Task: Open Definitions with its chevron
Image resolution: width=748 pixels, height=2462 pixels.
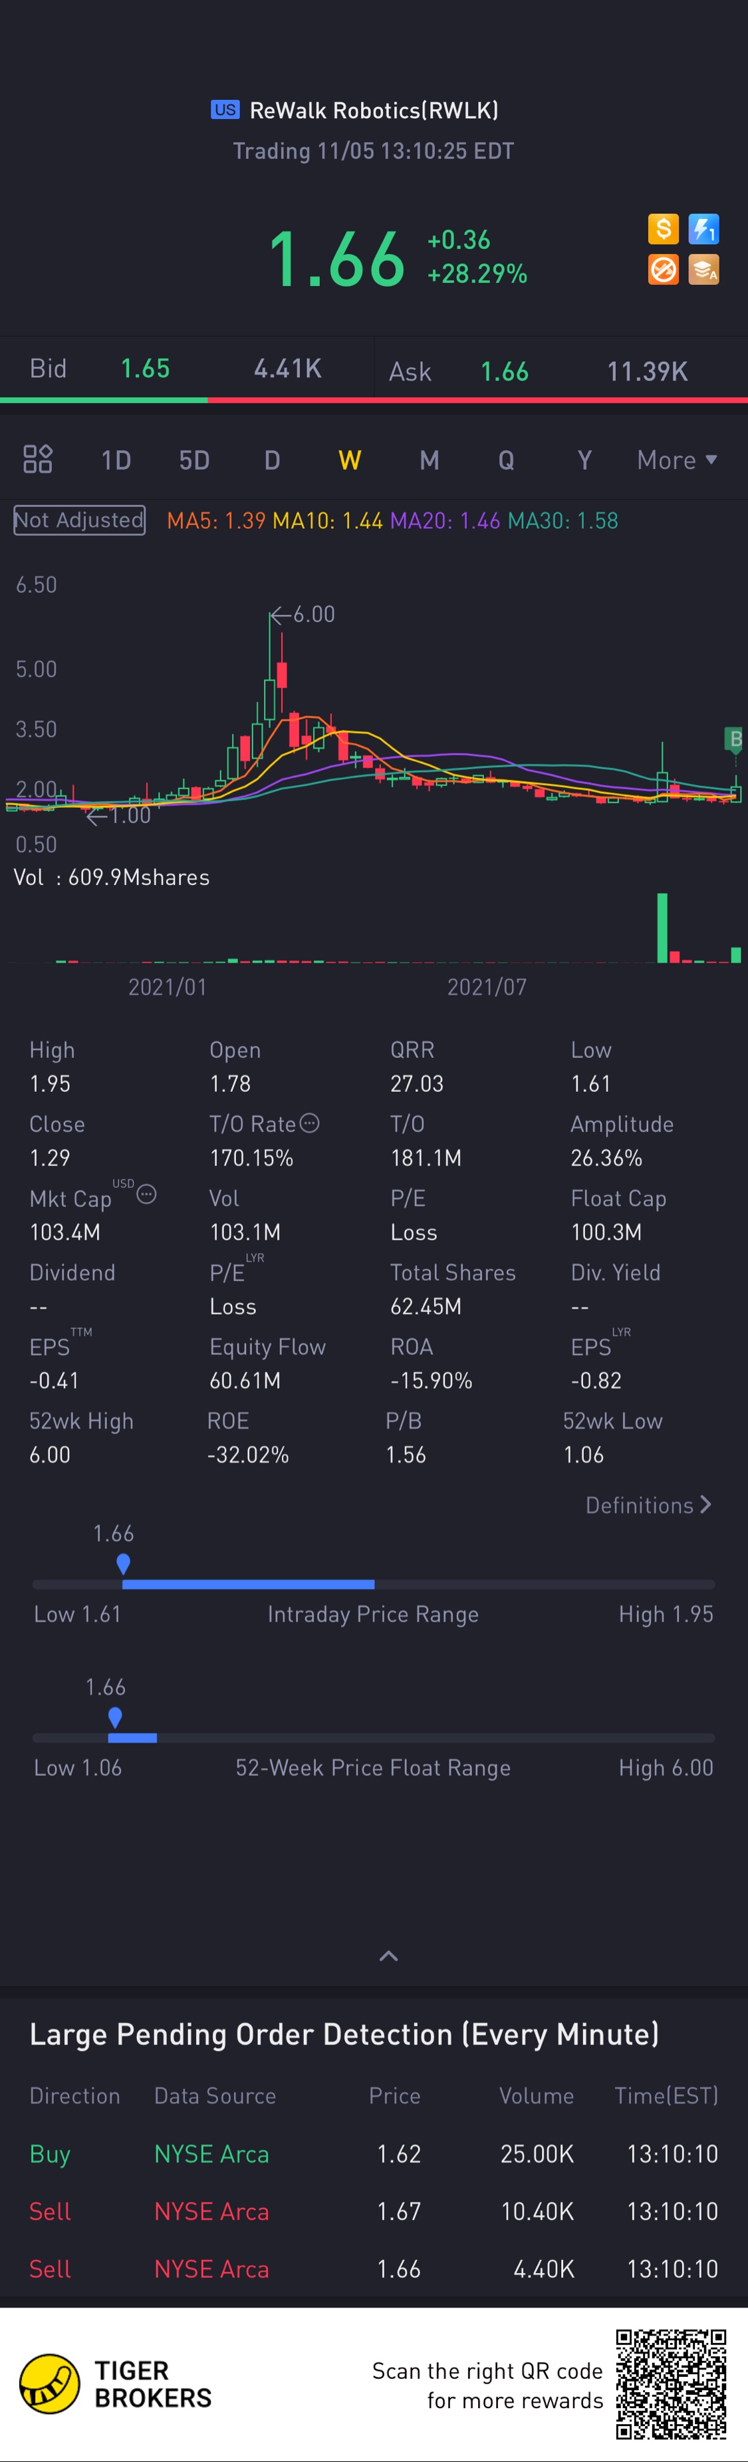Action: pyautogui.click(x=649, y=1505)
